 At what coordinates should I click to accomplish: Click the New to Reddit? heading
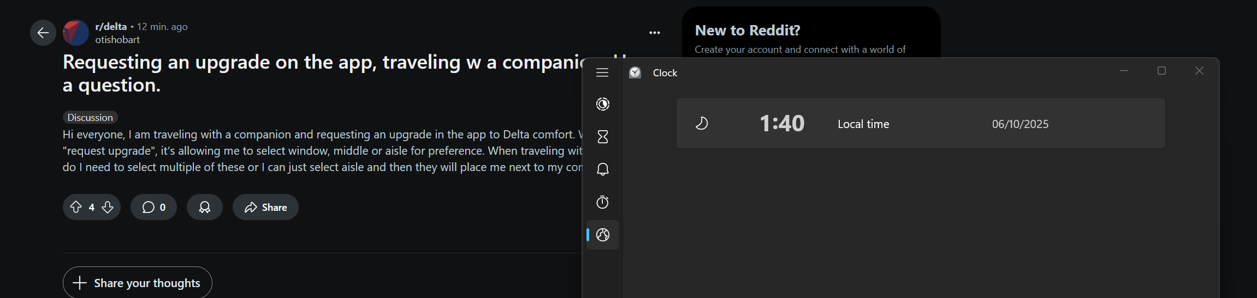[748, 31]
